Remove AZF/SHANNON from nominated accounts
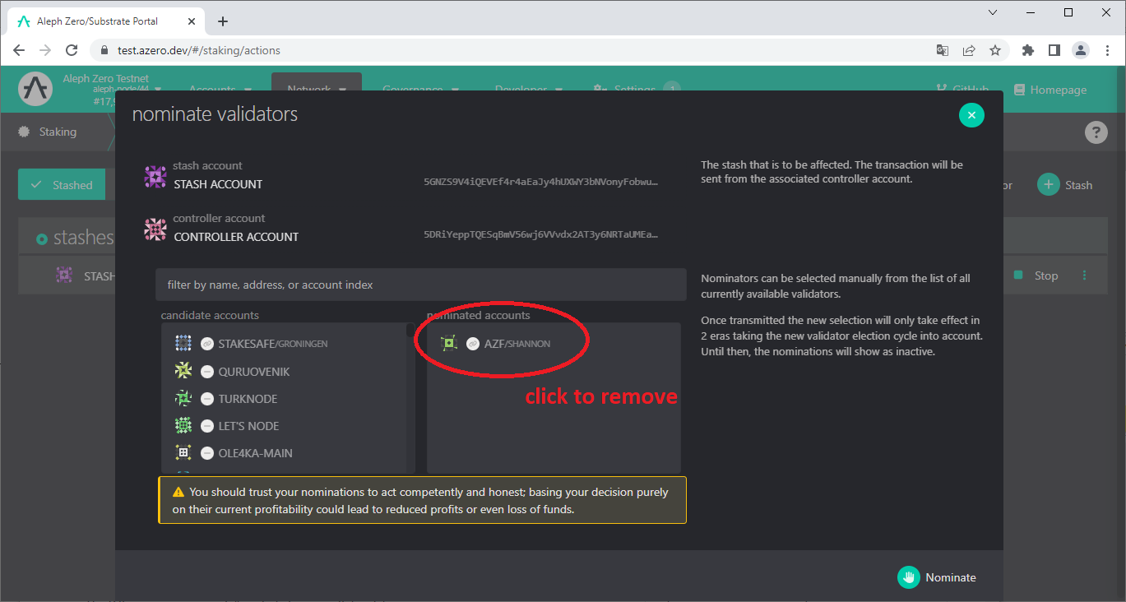Image resolution: width=1126 pixels, height=602 pixels. tap(554, 344)
